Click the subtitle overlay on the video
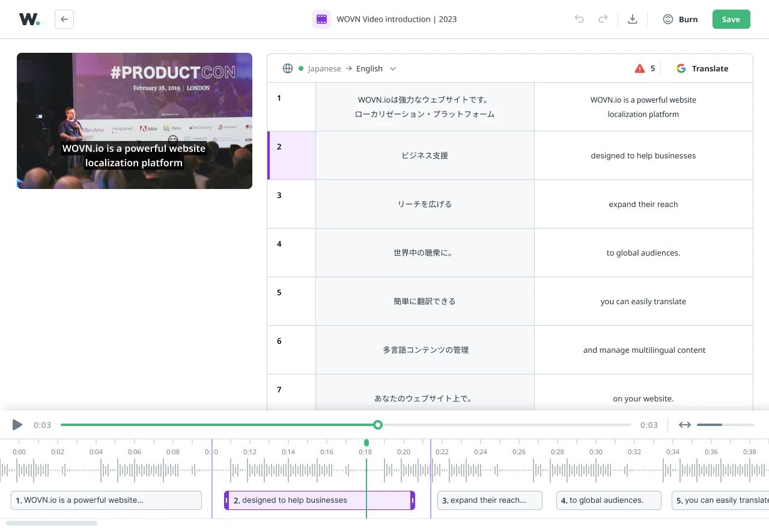This screenshot has width=769, height=528. click(134, 155)
